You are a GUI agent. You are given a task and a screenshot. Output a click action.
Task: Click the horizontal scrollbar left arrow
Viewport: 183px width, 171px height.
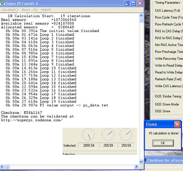click(2, 166)
